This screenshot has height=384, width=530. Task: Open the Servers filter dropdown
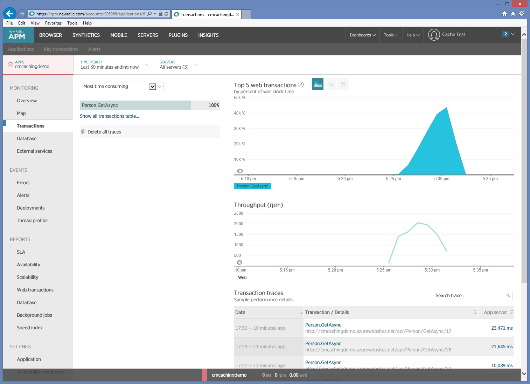[179, 65]
